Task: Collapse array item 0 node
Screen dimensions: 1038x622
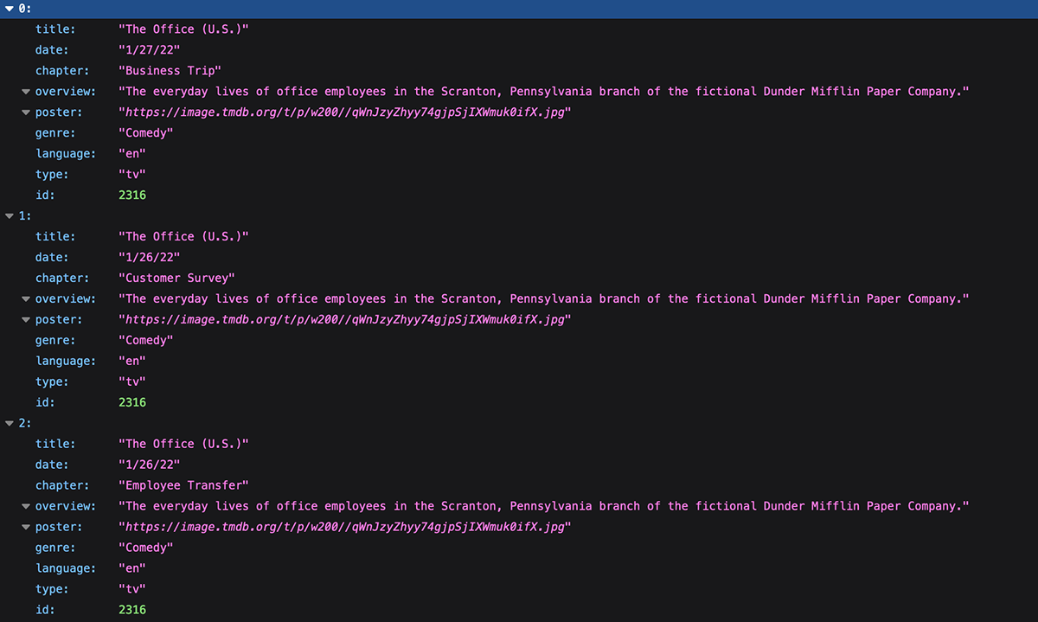Action: [x=10, y=9]
